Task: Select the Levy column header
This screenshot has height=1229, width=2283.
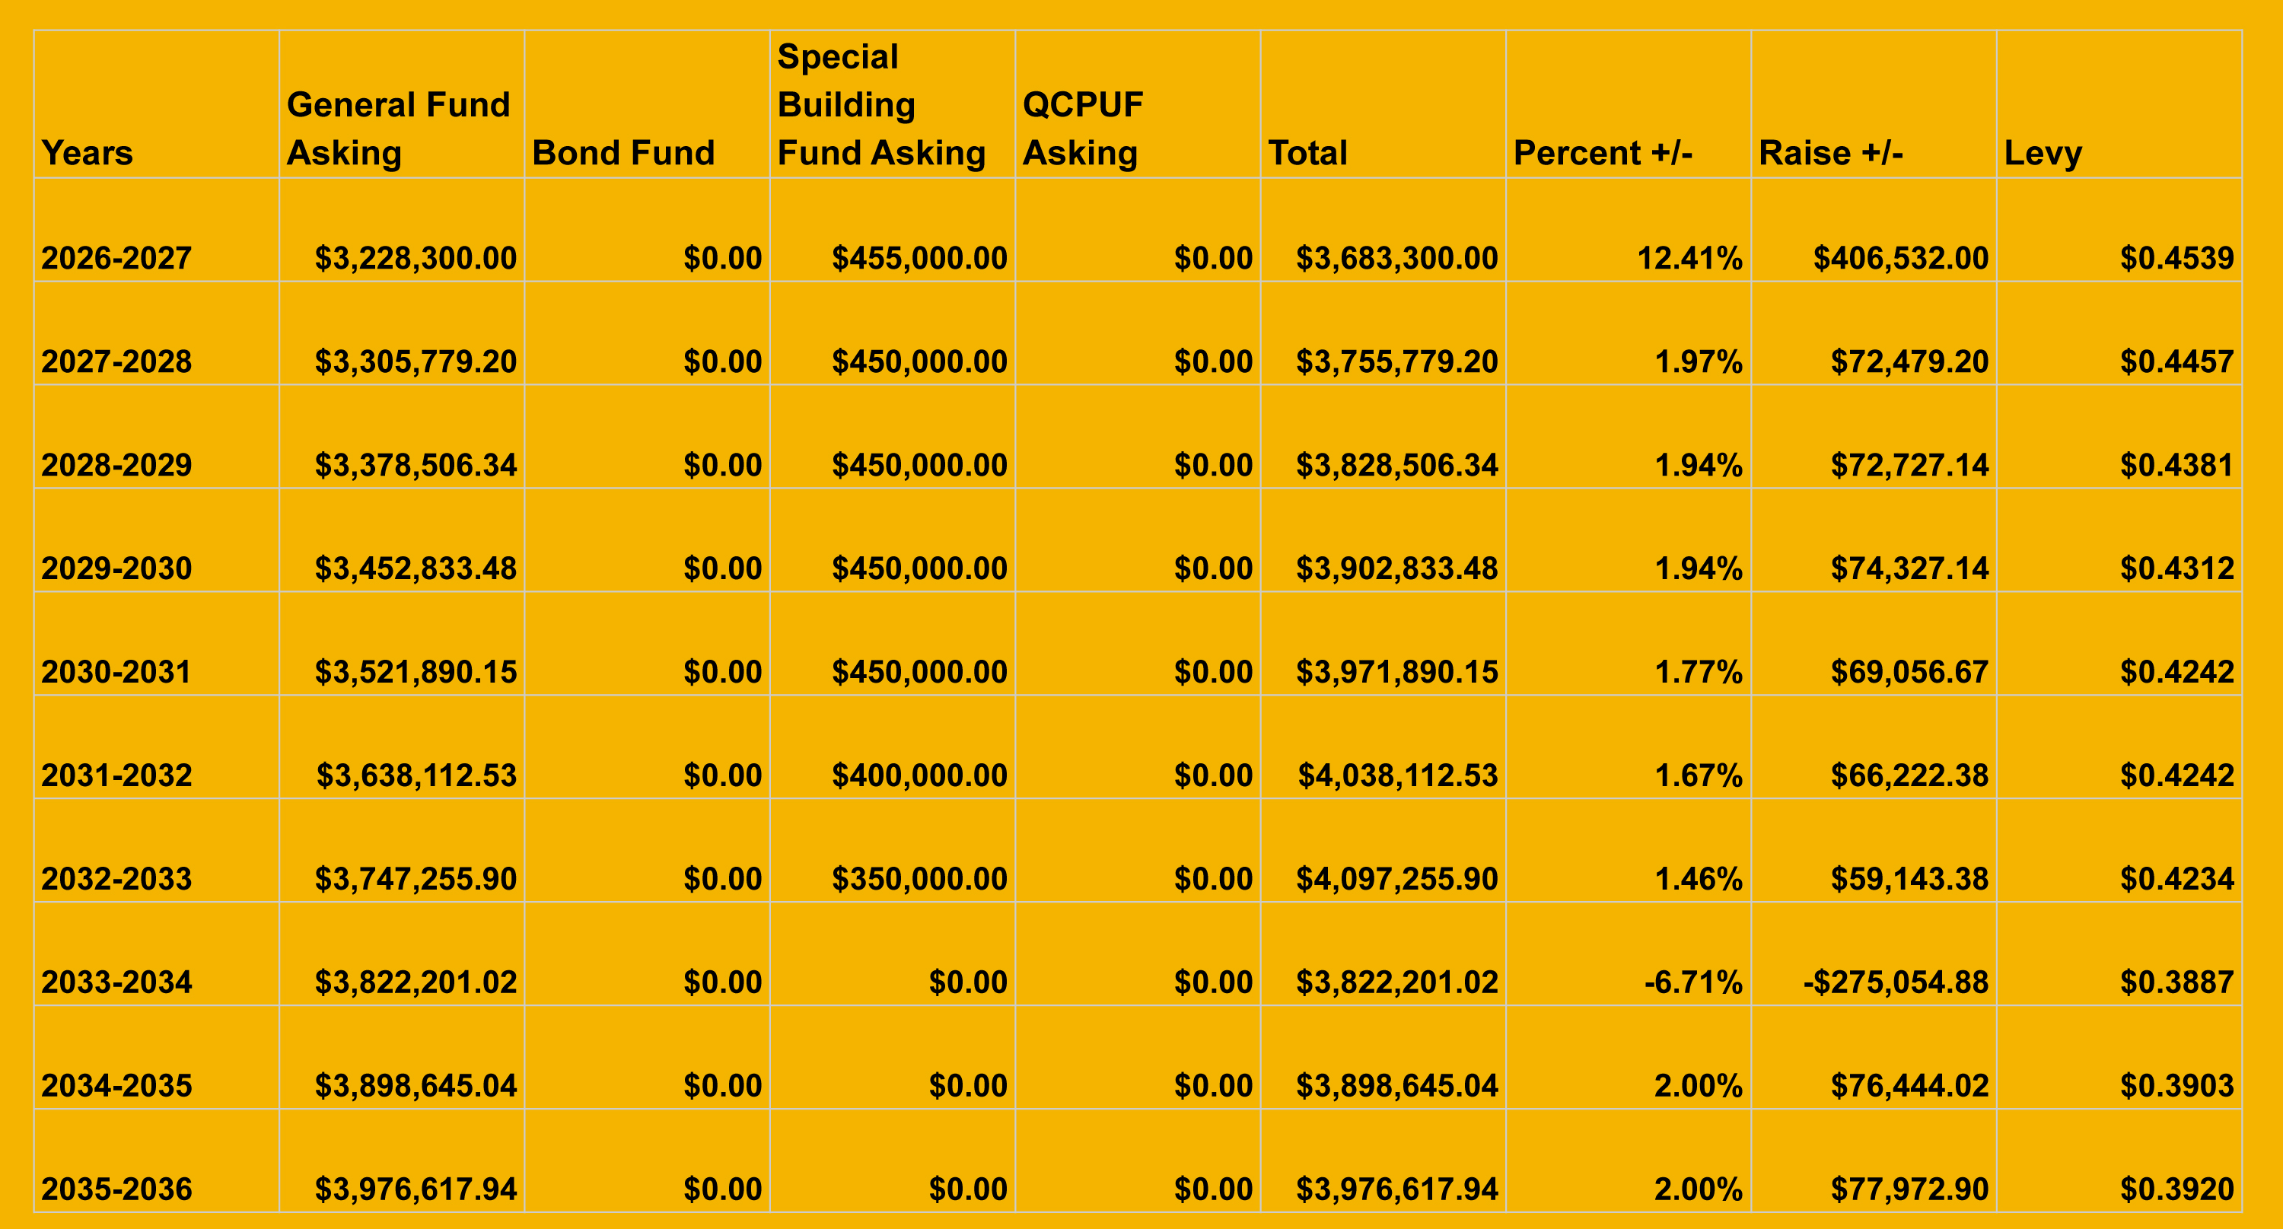Action: click(2120, 103)
